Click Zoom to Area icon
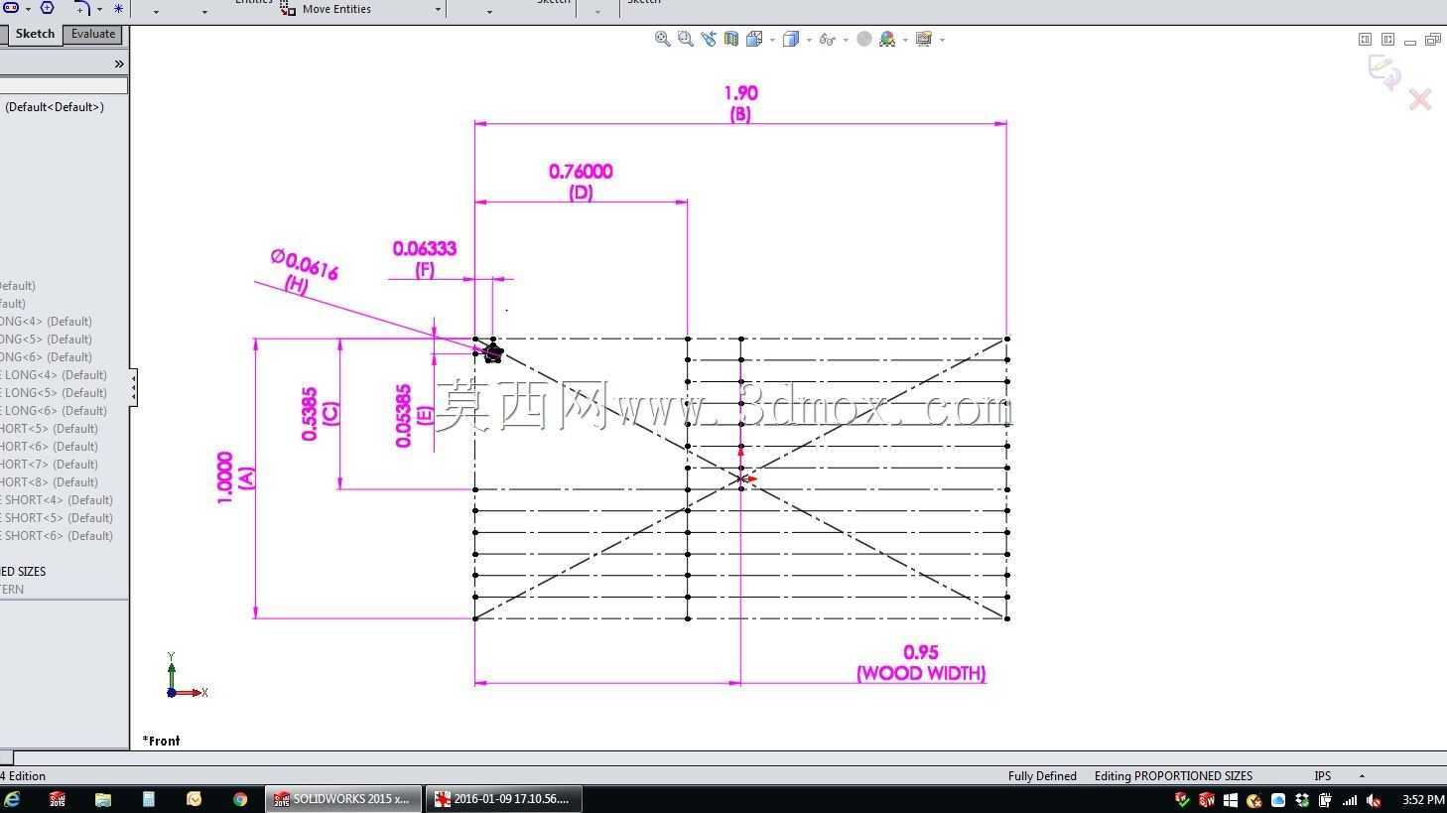This screenshot has height=813, width=1447. pyautogui.click(x=686, y=39)
